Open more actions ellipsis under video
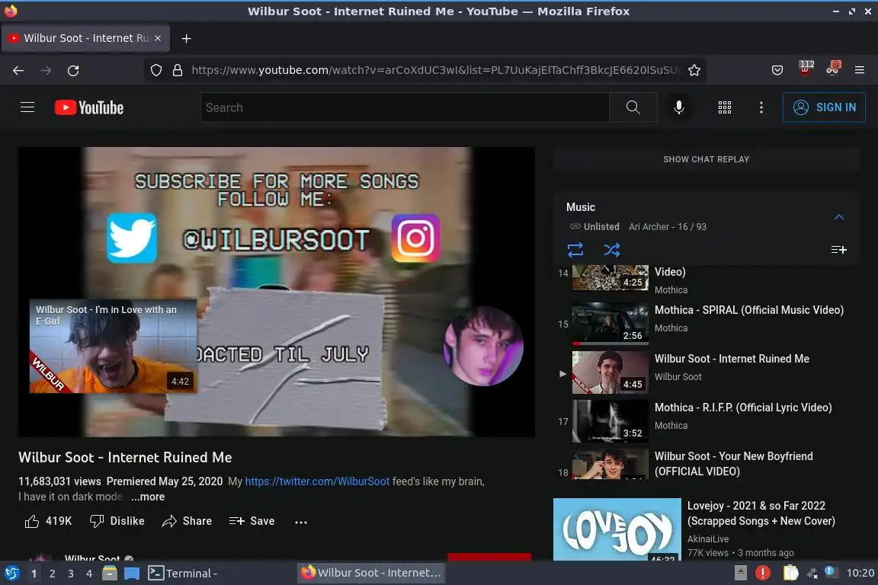878x585 pixels. tap(301, 522)
